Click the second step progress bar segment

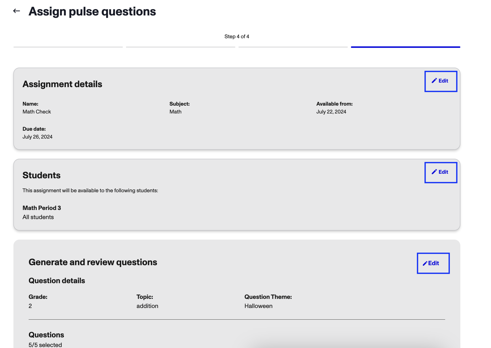181,47
